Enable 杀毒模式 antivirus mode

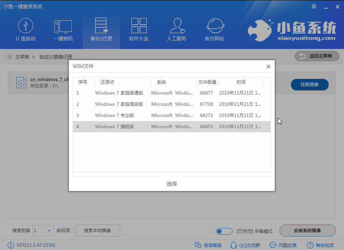coord(224,231)
